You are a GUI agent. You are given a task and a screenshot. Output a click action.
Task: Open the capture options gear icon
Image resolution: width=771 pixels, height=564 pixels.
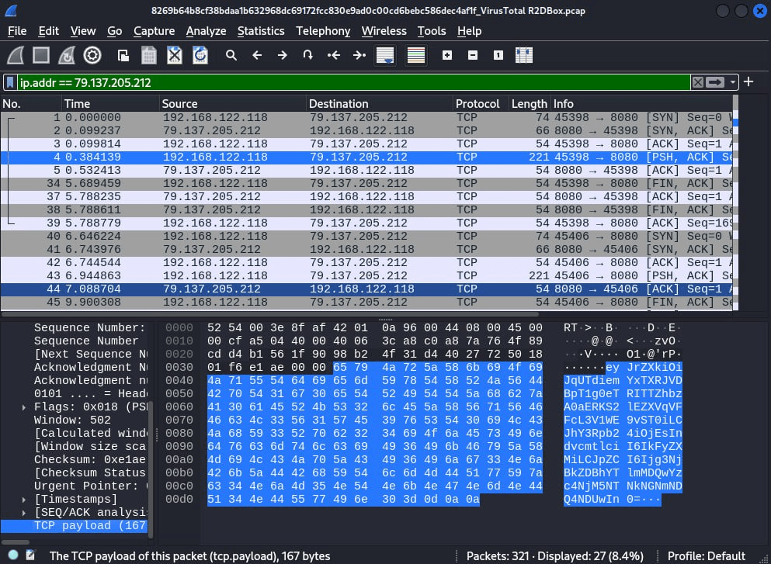92,55
